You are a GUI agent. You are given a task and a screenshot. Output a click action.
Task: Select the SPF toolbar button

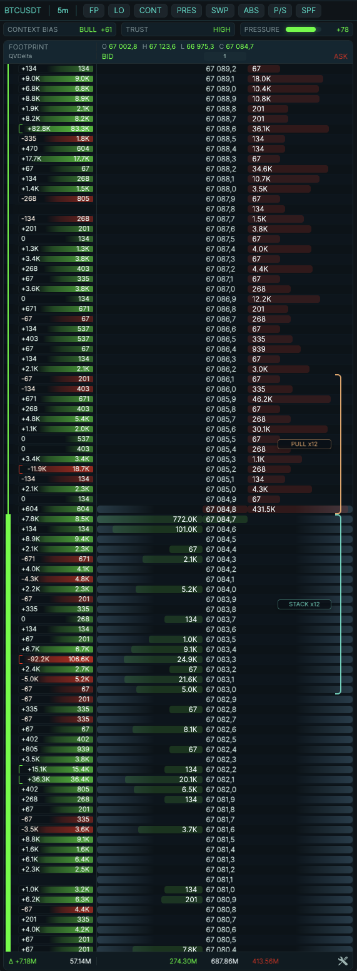[x=307, y=10]
